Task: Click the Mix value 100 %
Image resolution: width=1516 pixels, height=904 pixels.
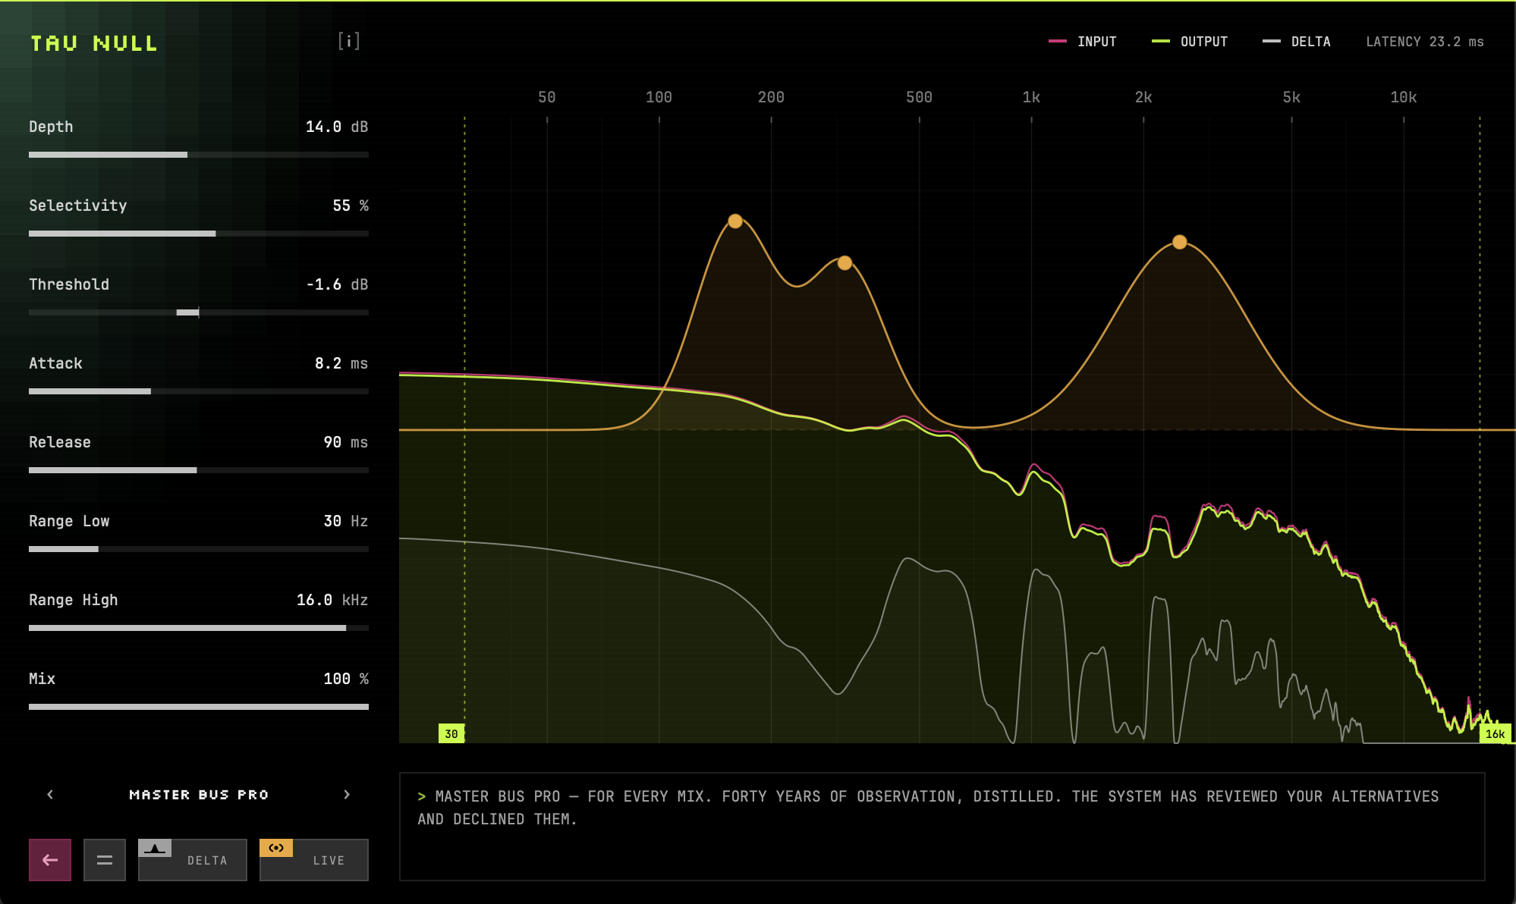Action: (x=346, y=679)
